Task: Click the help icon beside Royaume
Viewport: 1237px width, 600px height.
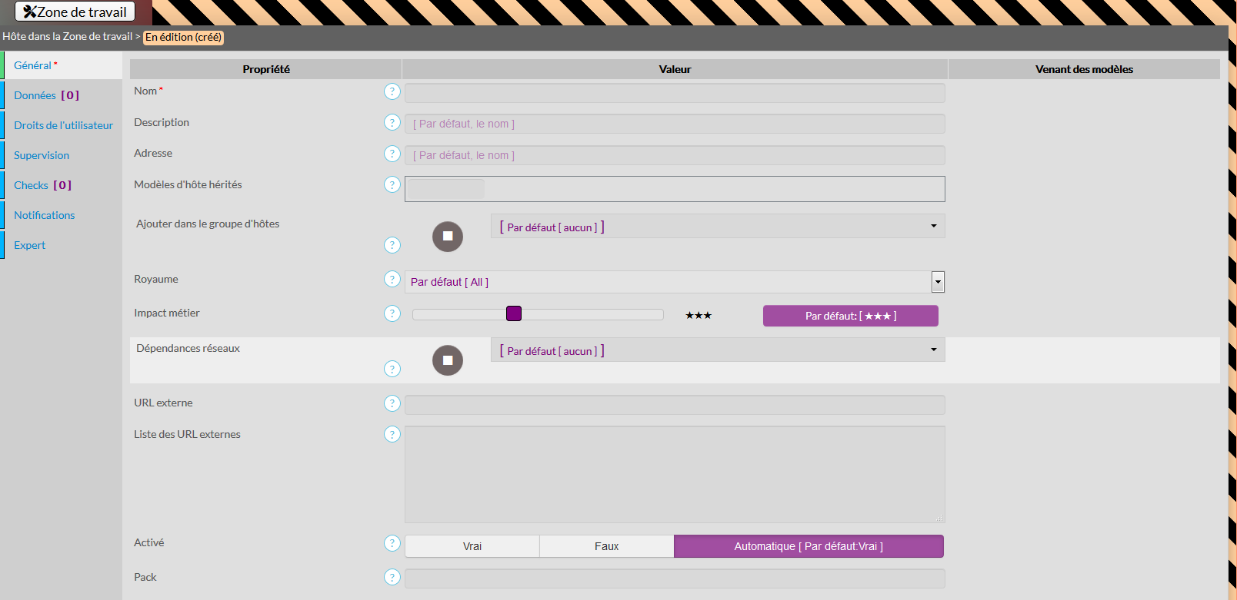Action: point(392,280)
